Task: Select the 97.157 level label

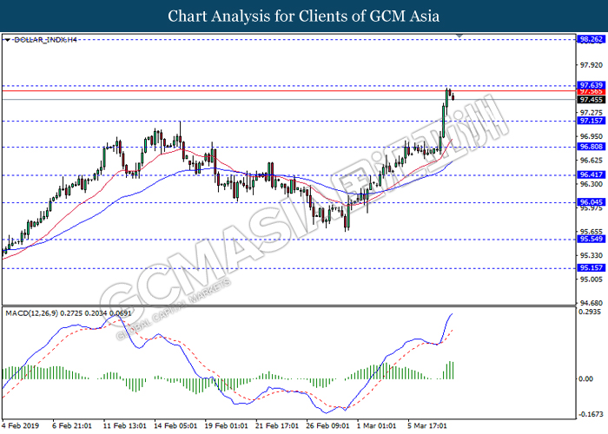Action: click(x=591, y=121)
